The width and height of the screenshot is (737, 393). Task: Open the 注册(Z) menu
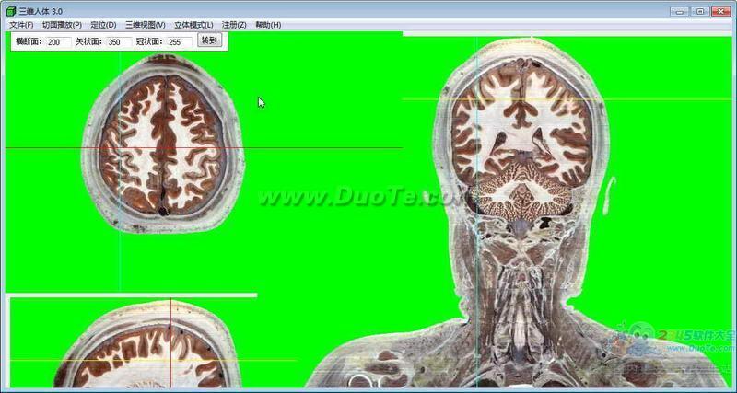point(234,25)
